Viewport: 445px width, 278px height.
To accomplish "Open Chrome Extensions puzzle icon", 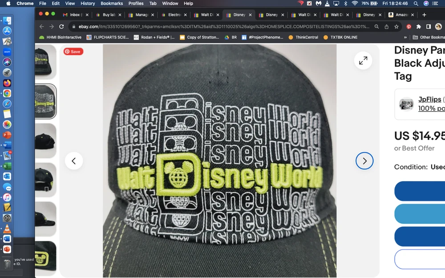I will click(x=418, y=27).
